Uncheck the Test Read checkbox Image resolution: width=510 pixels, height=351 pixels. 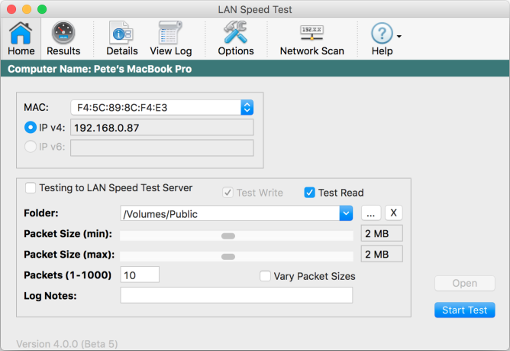(x=309, y=193)
